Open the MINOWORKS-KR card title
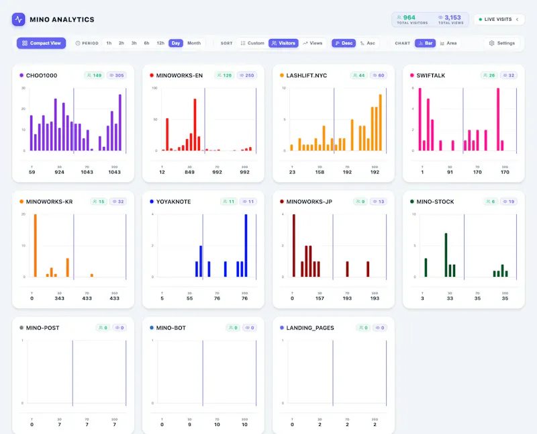The image size is (537, 434). point(49,202)
